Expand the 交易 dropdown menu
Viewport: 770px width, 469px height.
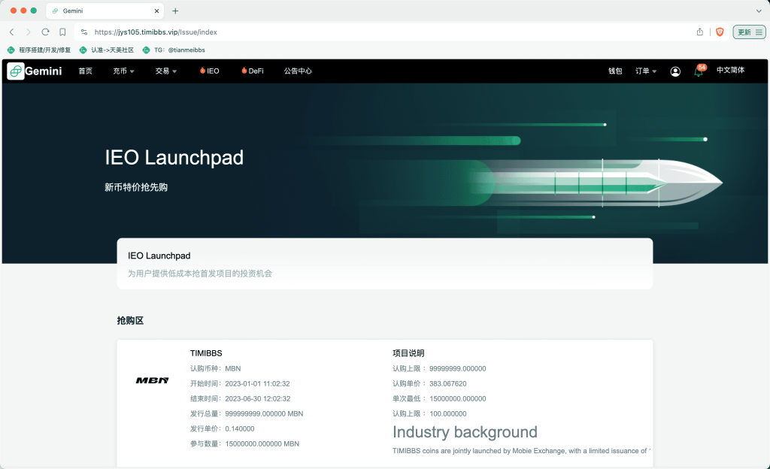click(x=166, y=71)
